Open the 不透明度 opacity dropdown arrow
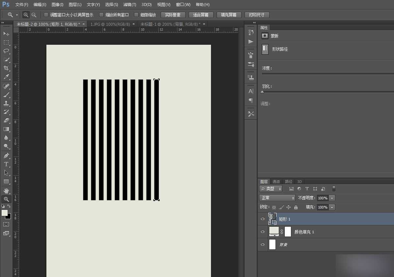The height and width of the screenshot is (277, 394). coord(332,198)
